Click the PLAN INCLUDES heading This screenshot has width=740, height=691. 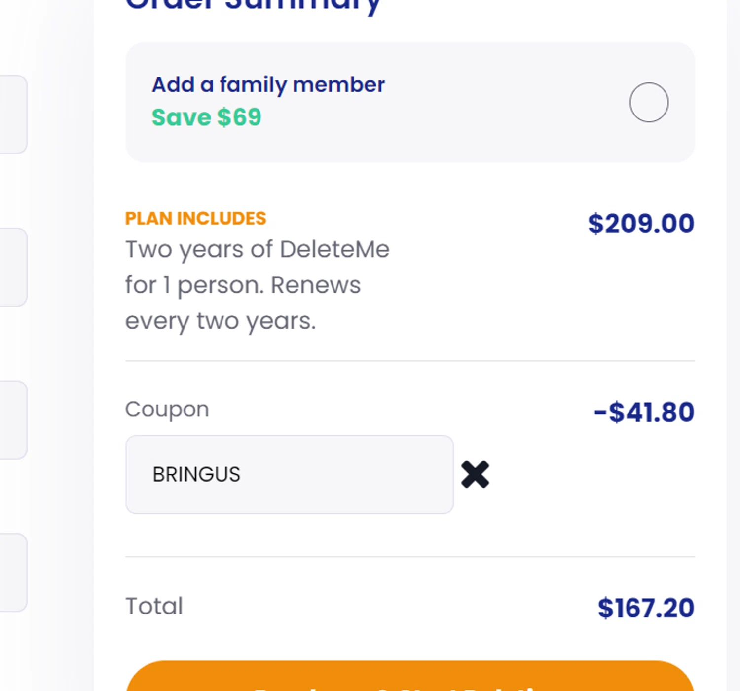pos(195,218)
